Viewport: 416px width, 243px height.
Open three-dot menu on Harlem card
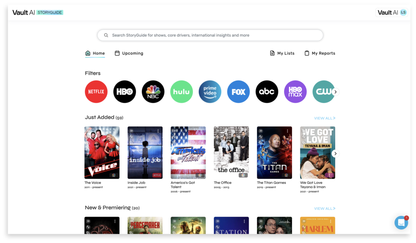[x=331, y=221]
